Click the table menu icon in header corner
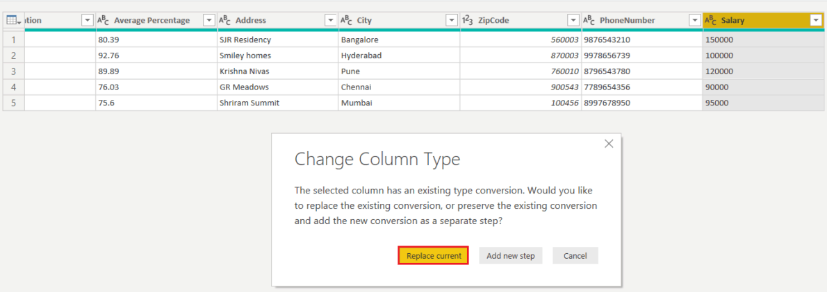This screenshot has height=292, width=827. coord(13,21)
